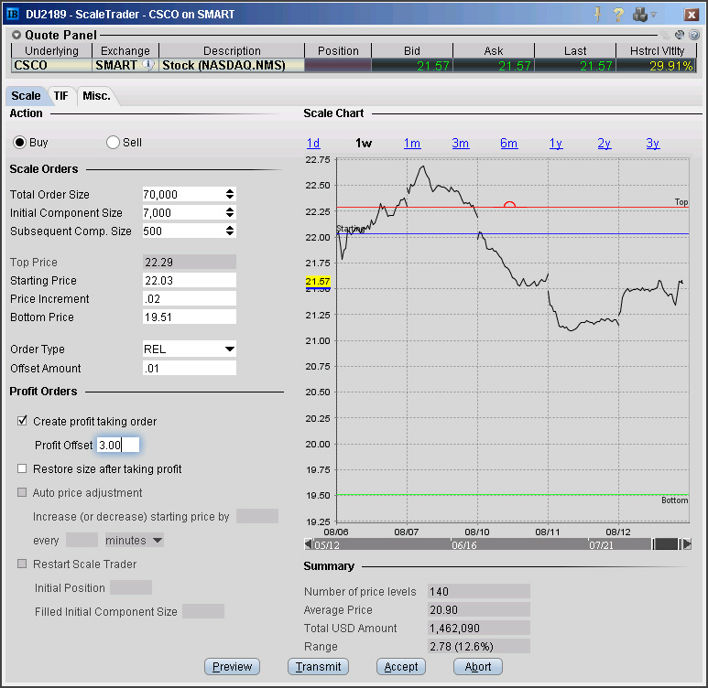Click the green Bottom price line on chart
Screen dimensions: 708x688
[x=513, y=495]
